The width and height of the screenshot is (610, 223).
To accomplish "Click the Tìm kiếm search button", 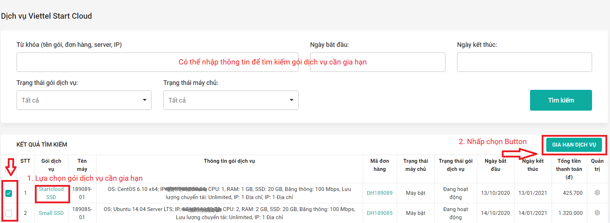I will (561, 100).
